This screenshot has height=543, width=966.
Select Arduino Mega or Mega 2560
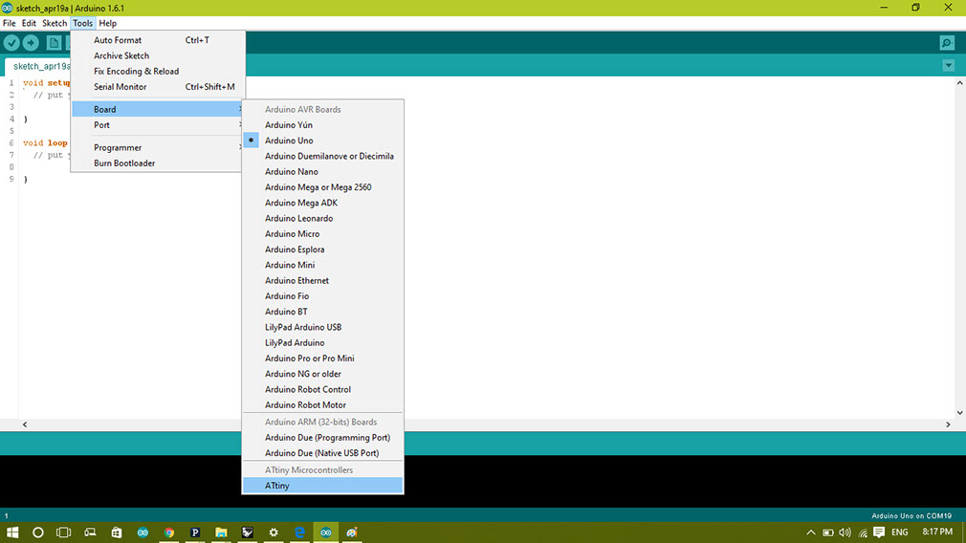[x=323, y=187]
